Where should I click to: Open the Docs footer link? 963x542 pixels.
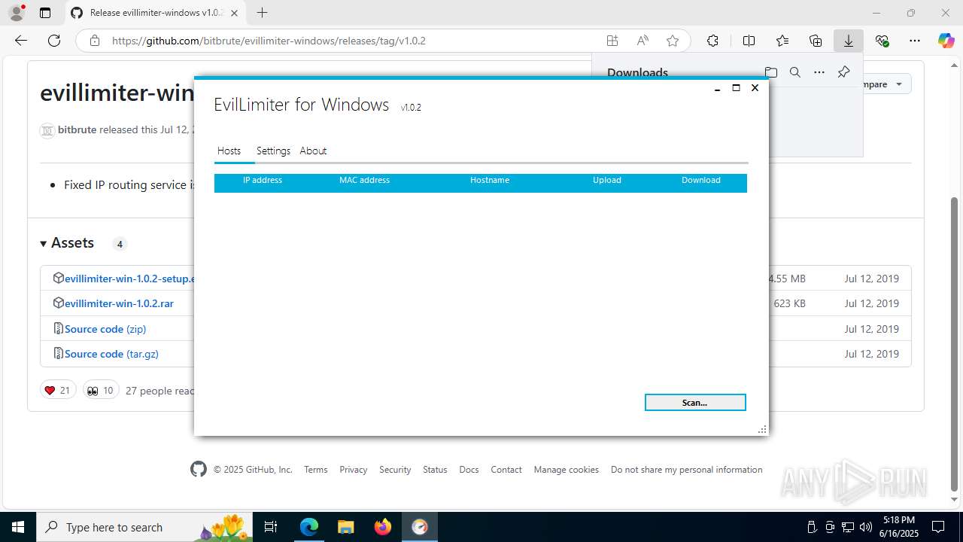[469, 470]
